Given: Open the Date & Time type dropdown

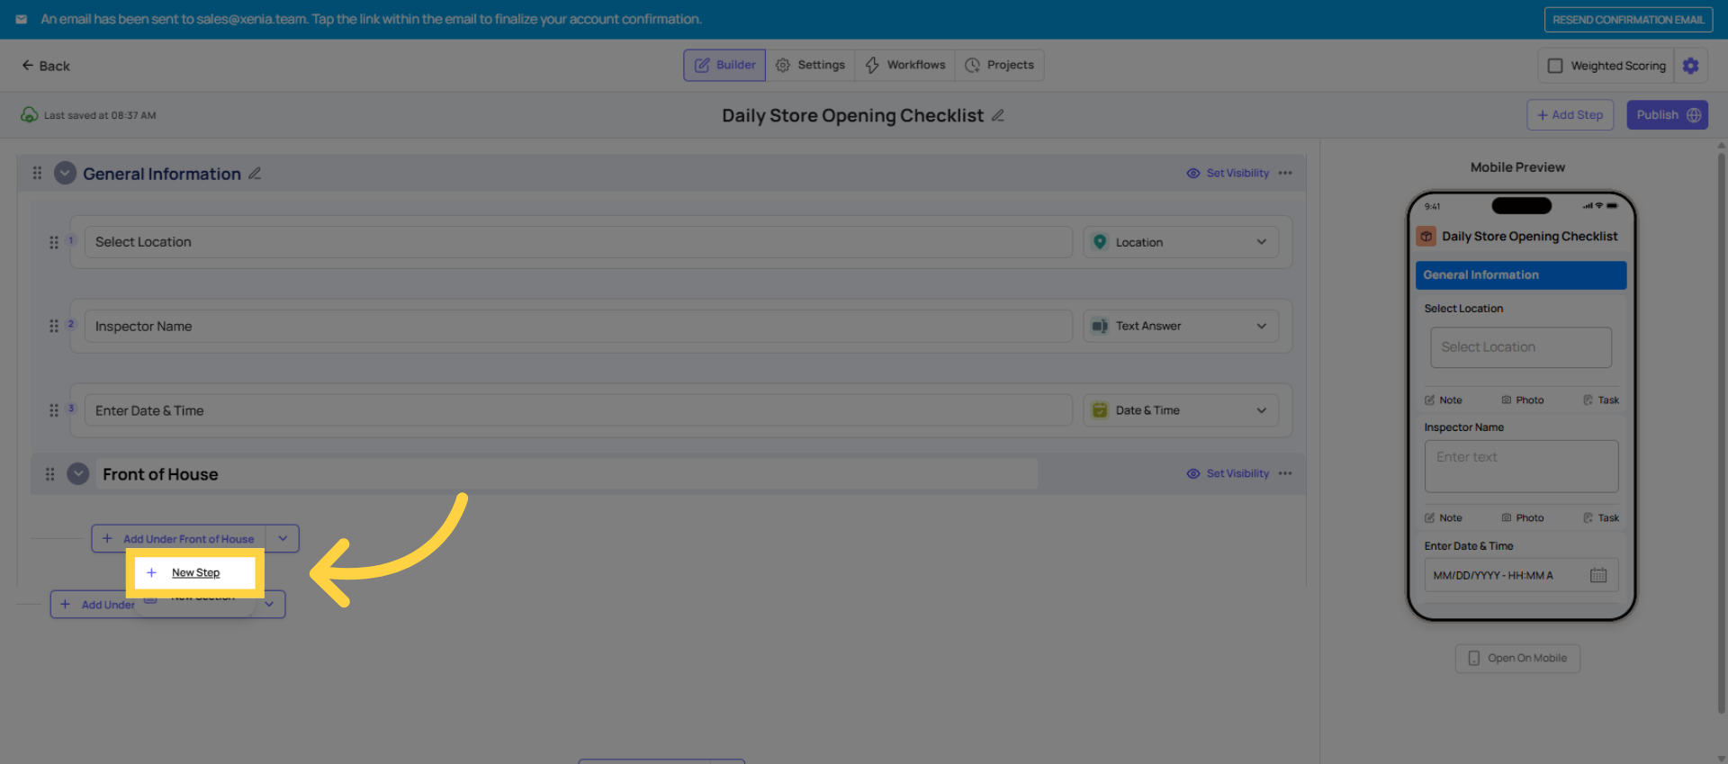Looking at the screenshot, I should [x=1181, y=410].
